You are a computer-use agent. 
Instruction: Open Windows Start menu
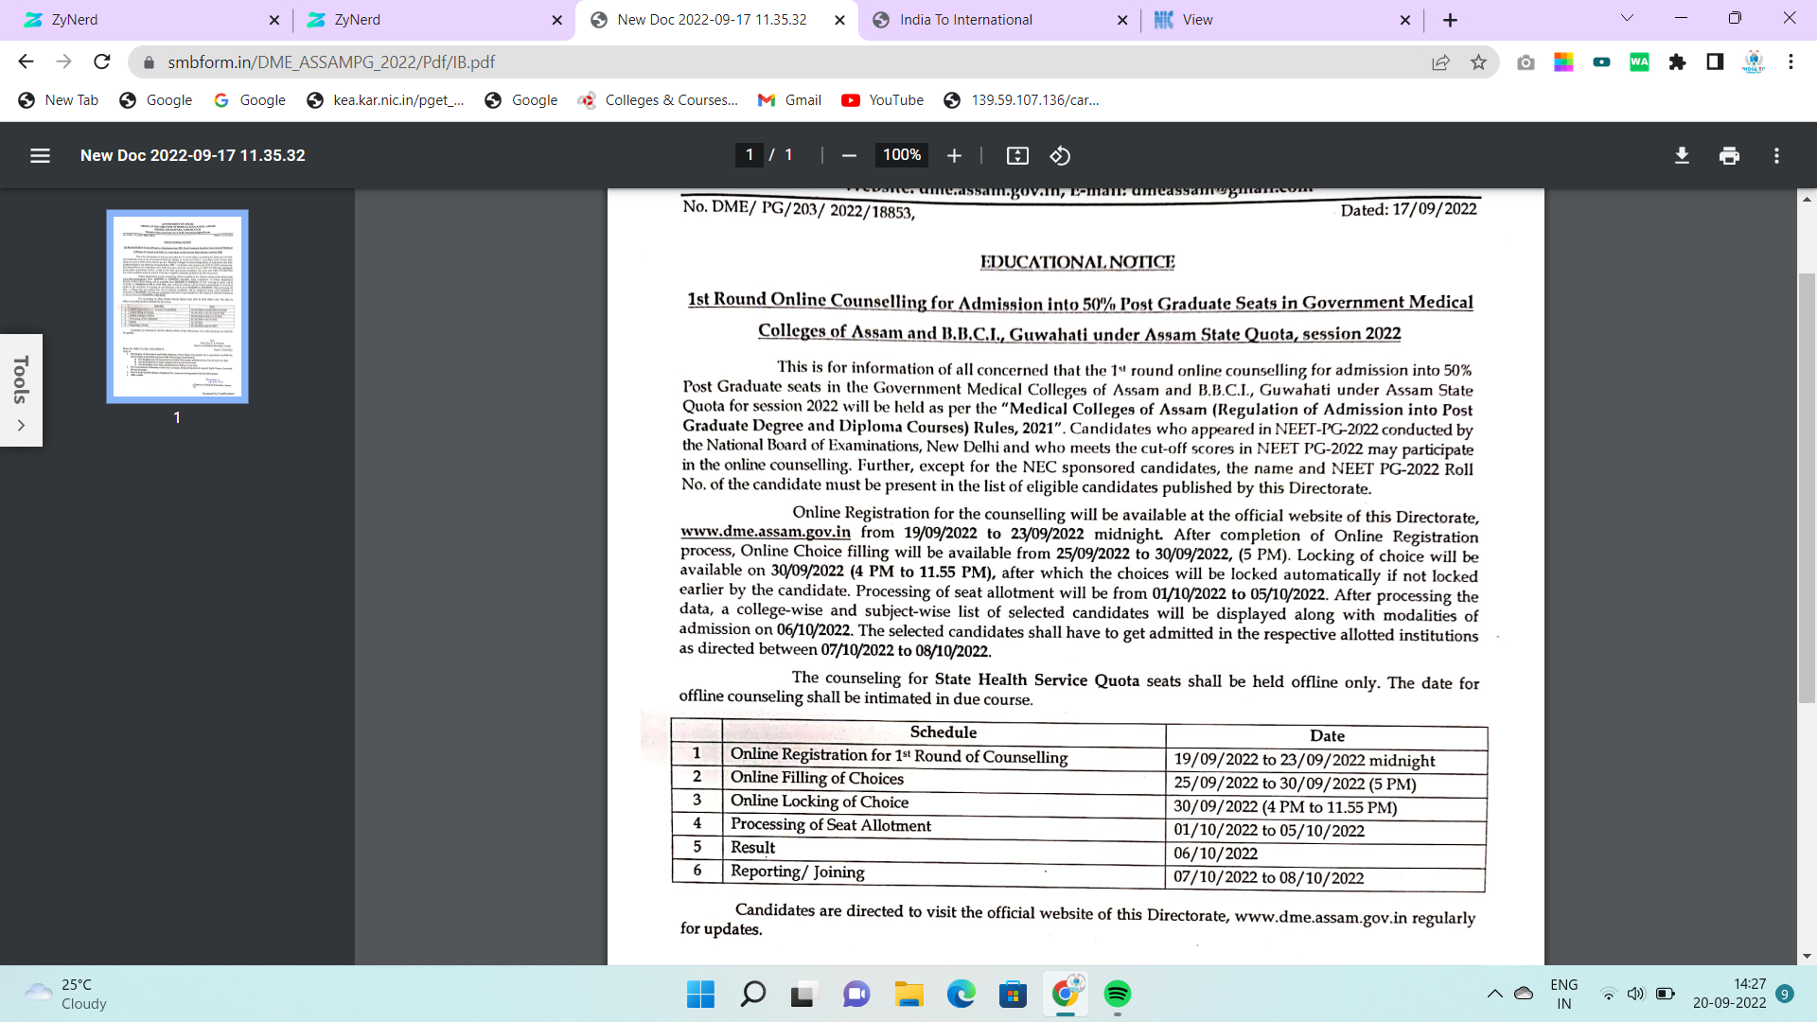coord(700,994)
